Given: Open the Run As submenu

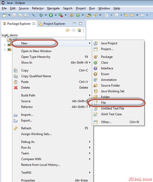Looking at the screenshot, I should tap(52, 148).
